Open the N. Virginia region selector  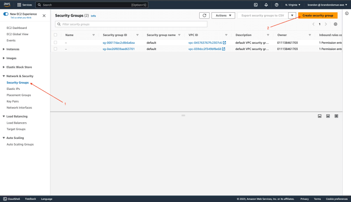[x=293, y=5]
